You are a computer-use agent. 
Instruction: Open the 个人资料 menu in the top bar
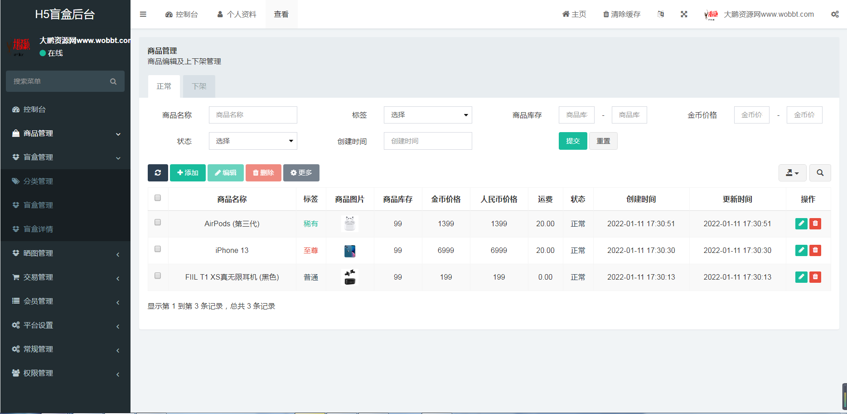pyautogui.click(x=236, y=14)
